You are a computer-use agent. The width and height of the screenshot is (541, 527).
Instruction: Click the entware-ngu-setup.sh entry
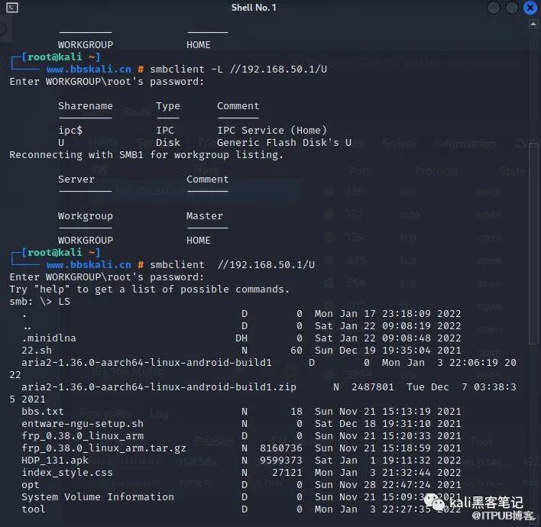coord(82,424)
